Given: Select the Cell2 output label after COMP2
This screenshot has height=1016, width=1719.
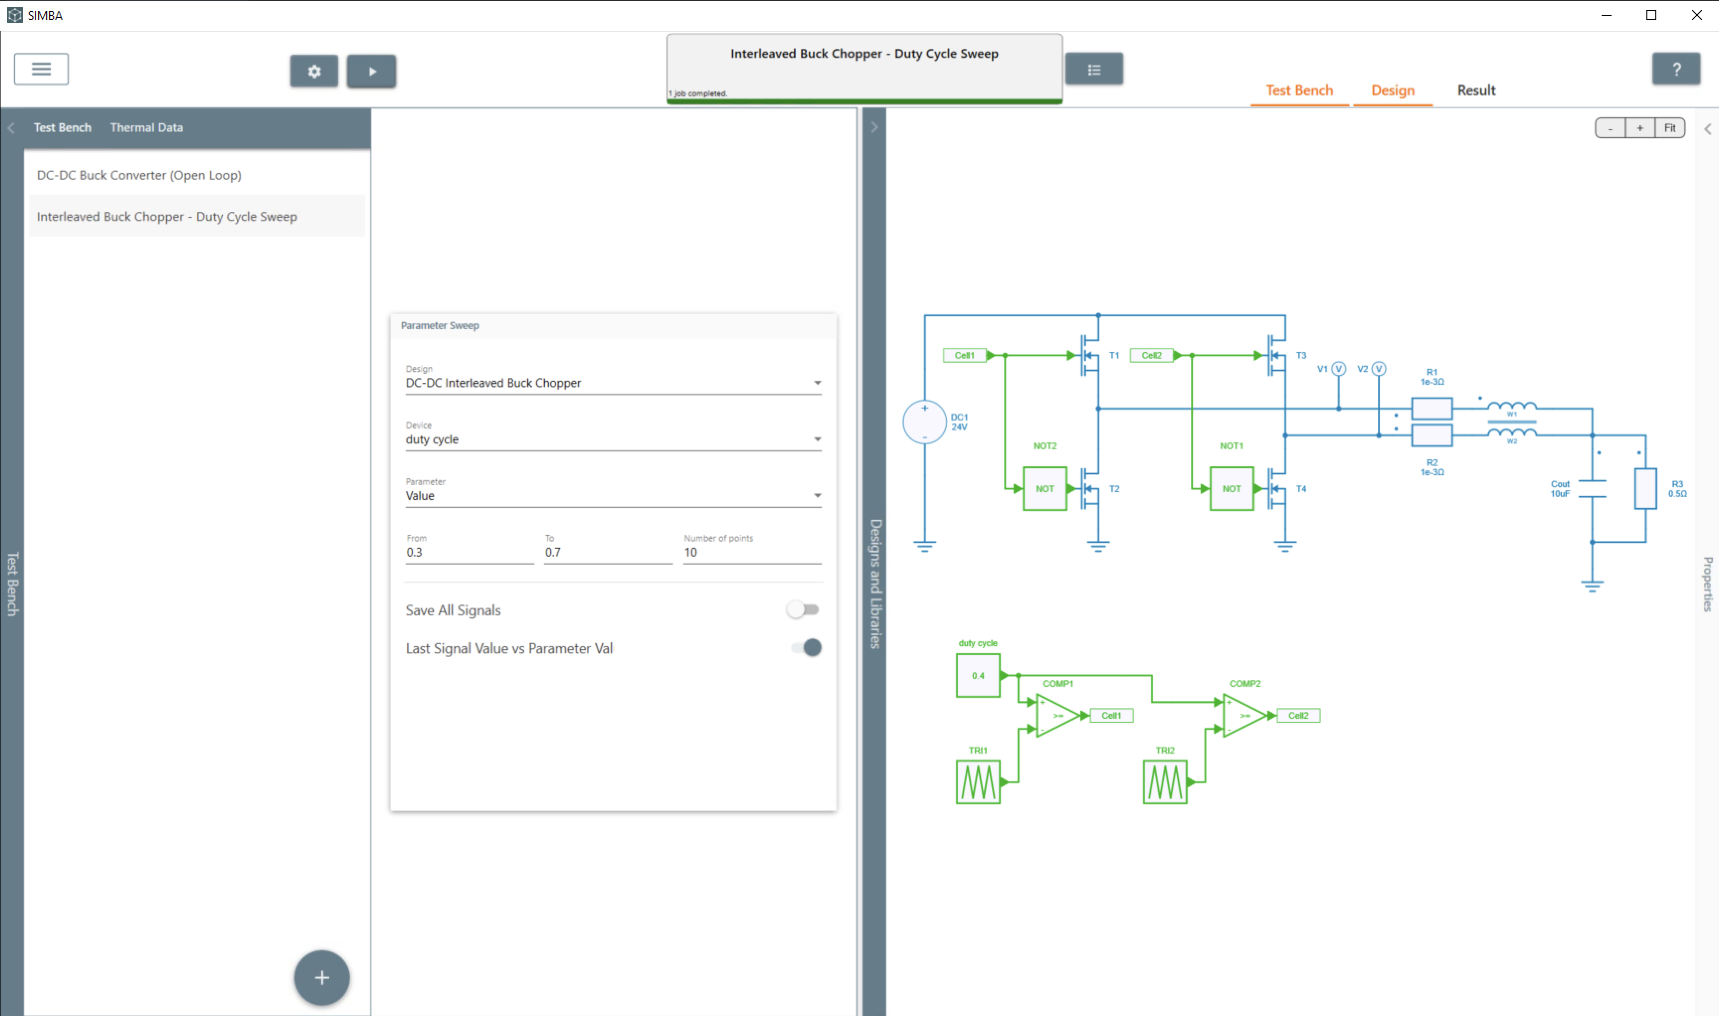Looking at the screenshot, I should coord(1298,715).
